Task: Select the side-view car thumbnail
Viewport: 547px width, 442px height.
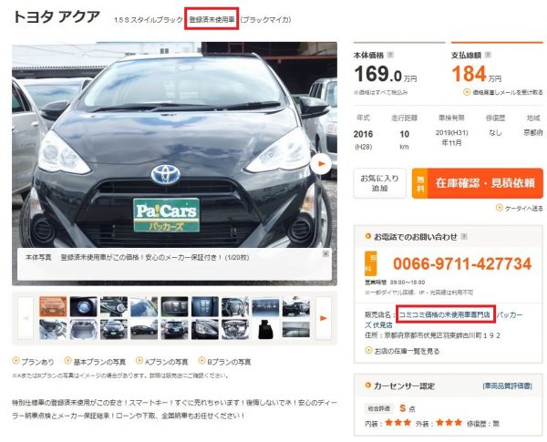Action: click(144, 329)
